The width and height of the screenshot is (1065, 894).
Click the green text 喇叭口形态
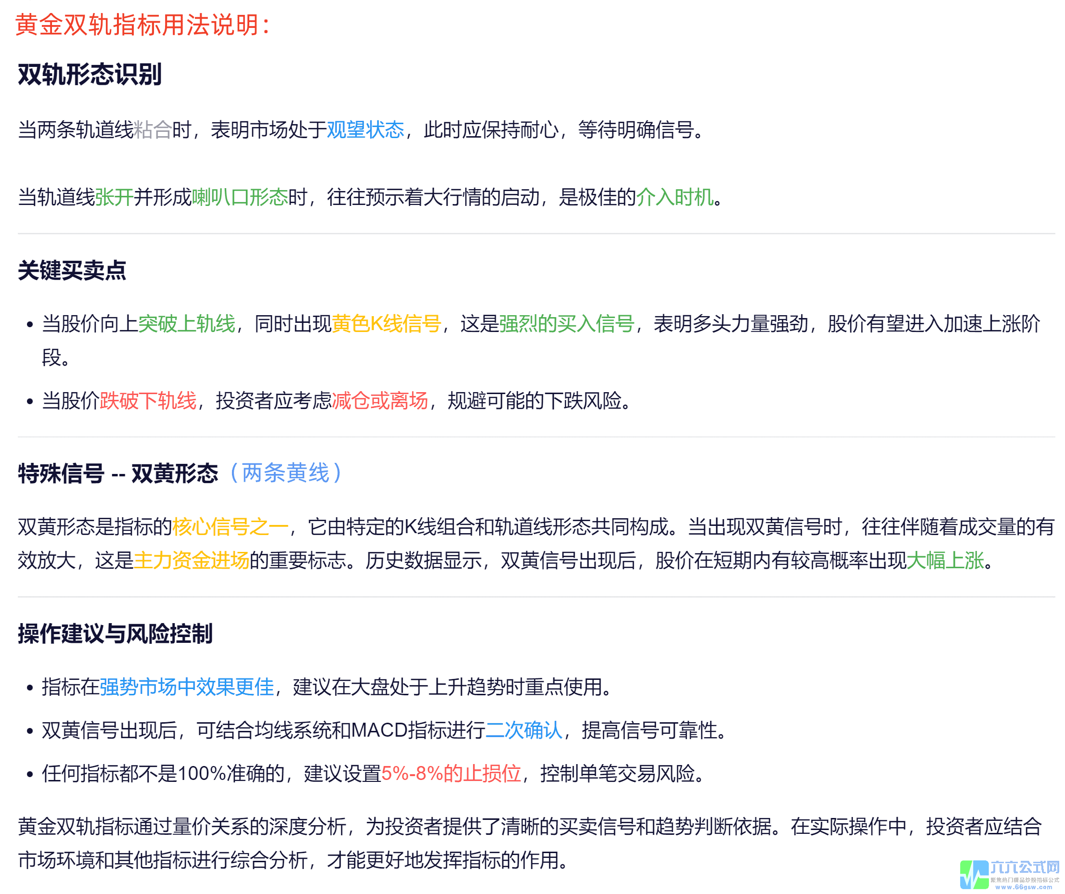click(239, 197)
